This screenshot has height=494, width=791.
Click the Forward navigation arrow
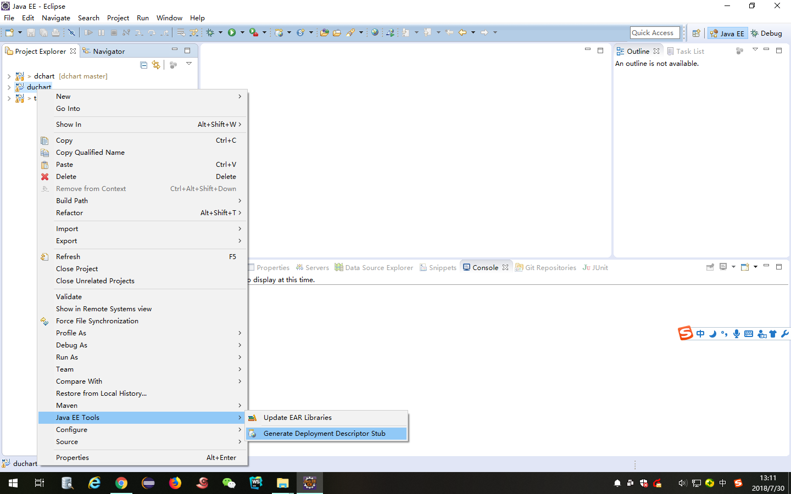[x=484, y=32]
